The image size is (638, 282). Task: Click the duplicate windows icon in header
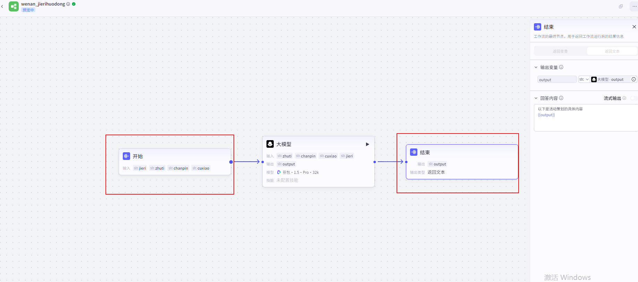click(621, 6)
